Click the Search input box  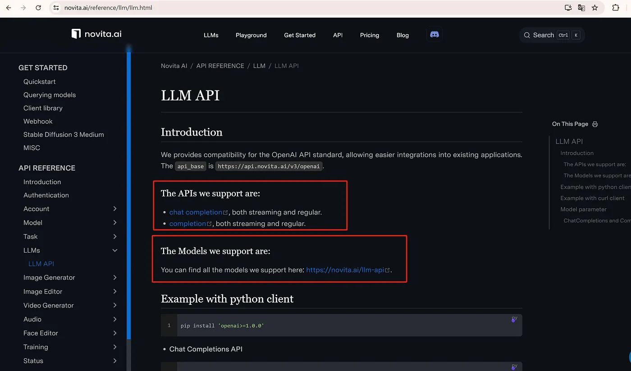tap(551, 35)
